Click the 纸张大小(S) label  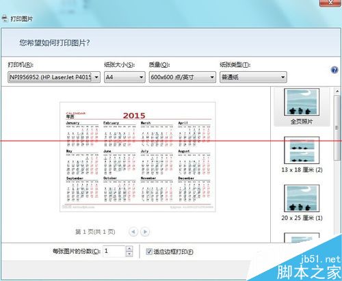(119, 65)
